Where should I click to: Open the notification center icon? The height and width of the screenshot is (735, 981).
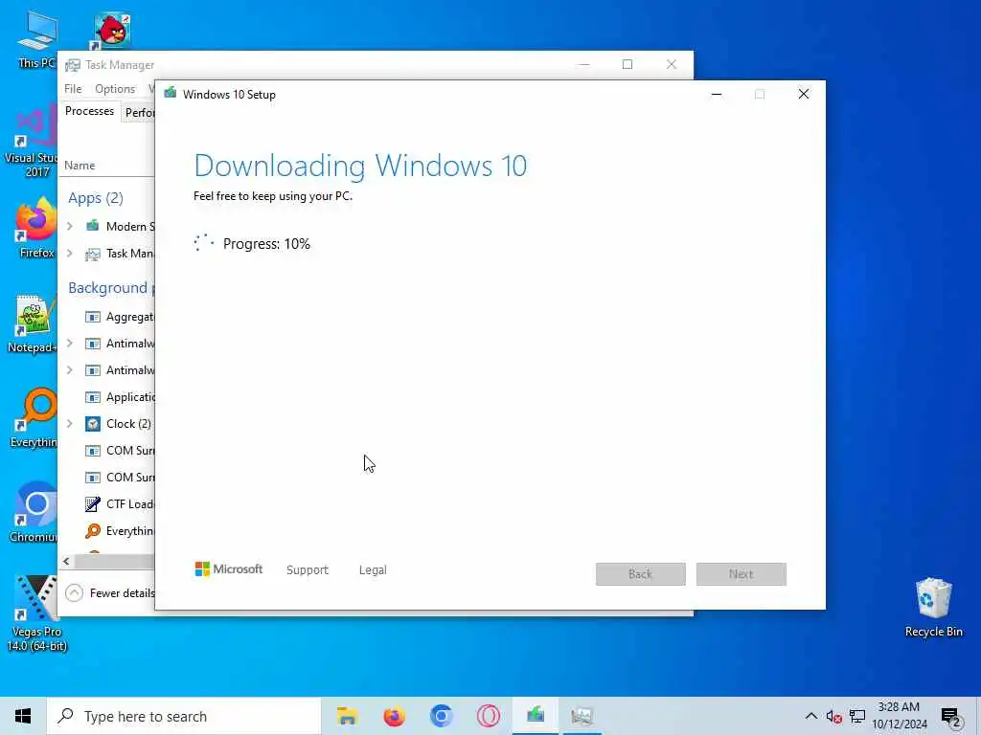point(950,716)
